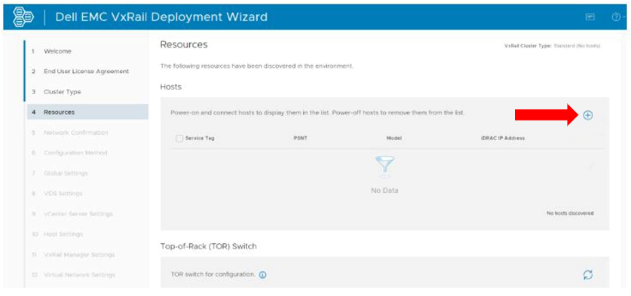Click the Dell EMC VxRail Deployment Wizard title
This screenshot has width=631, height=296.
tap(161, 17)
